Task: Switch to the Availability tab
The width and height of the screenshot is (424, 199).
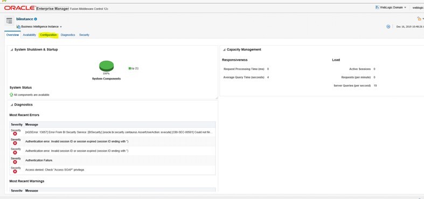Action: pos(30,35)
